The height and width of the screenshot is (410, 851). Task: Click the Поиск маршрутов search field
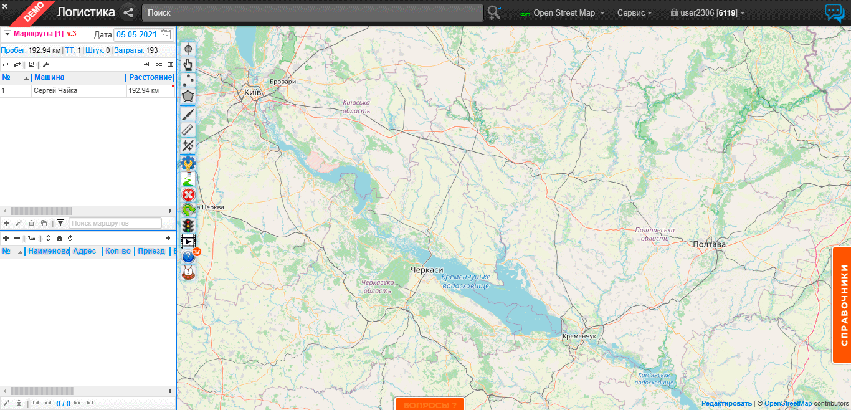pos(115,223)
